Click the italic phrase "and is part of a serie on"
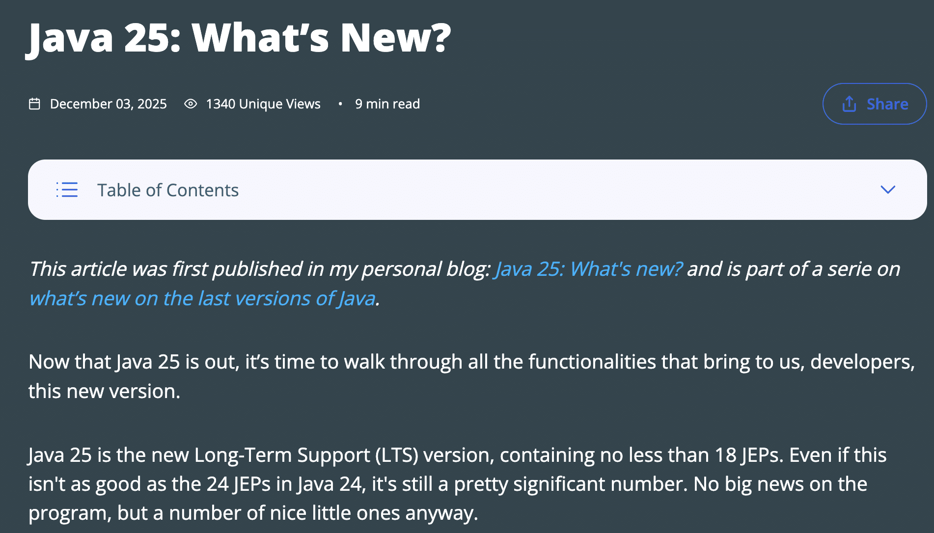934x533 pixels. pyautogui.click(x=794, y=269)
